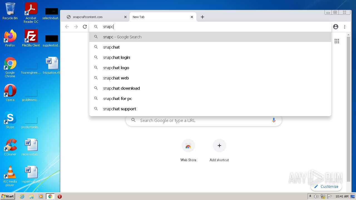The image size is (356, 200).
Task: Click the Chrome reload button
Action: point(85,27)
